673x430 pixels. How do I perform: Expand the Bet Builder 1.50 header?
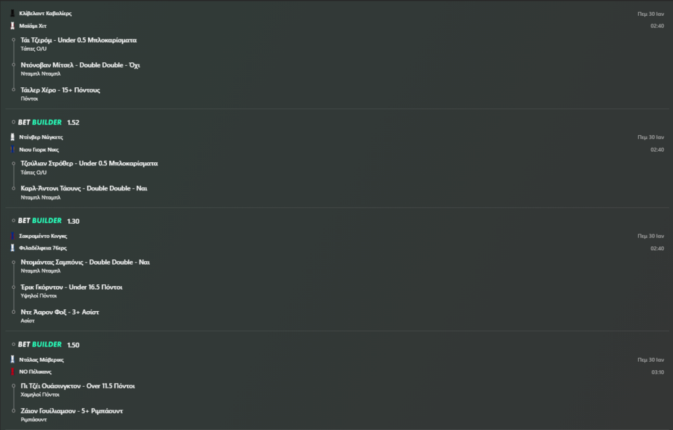49,345
